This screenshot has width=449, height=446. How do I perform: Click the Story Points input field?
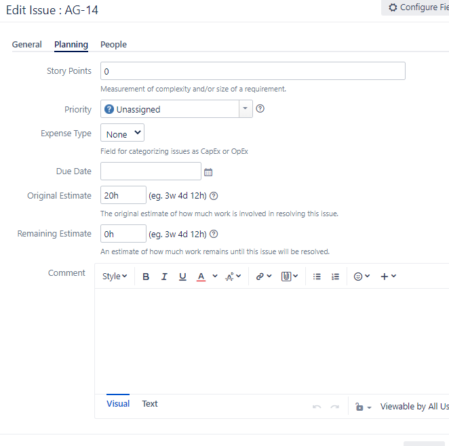253,71
